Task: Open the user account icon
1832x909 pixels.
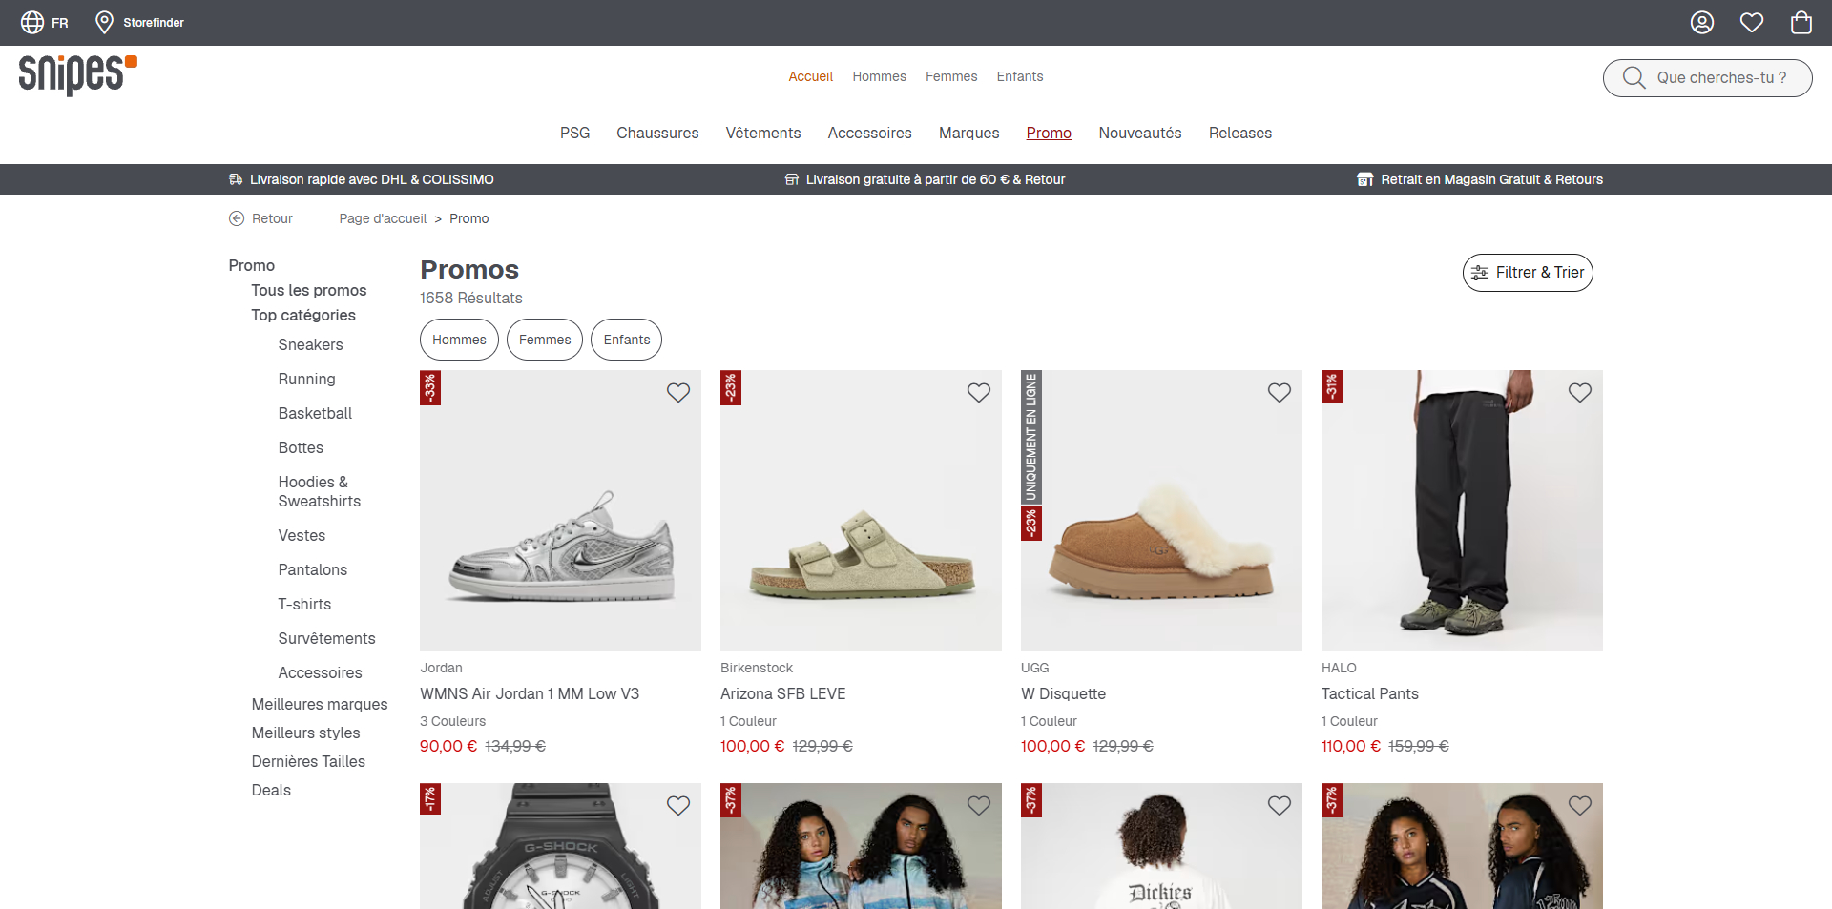Action: [x=1702, y=22]
